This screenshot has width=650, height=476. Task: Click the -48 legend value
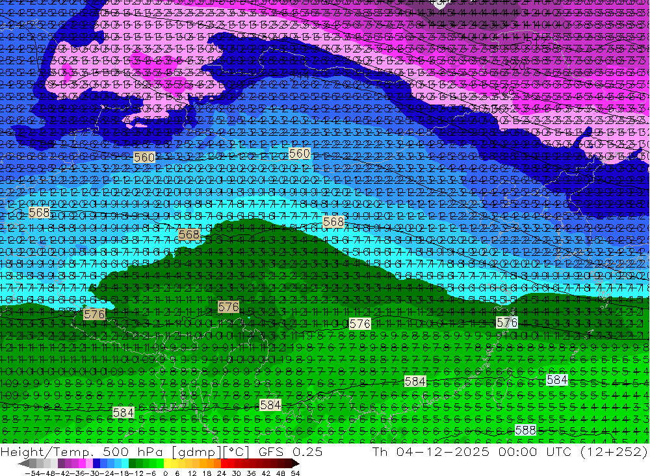click(48, 473)
